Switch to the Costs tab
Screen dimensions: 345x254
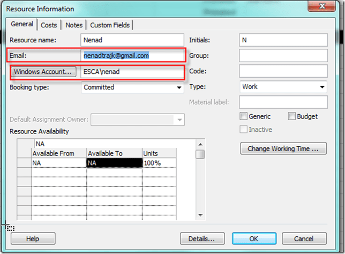(x=49, y=25)
